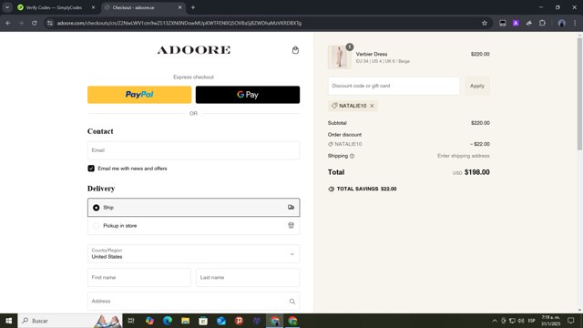Viewport: 583px width, 328px height.
Task: Open the Chrome profile avatar
Action: click(x=561, y=23)
